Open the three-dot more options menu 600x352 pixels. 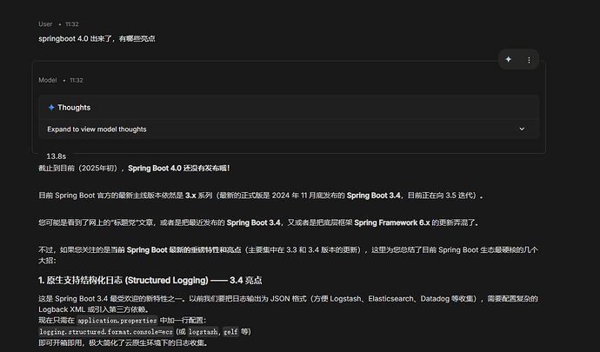(529, 60)
